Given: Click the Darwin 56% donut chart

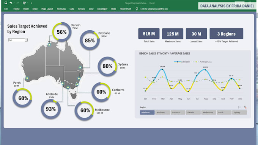Looking at the screenshot, I should point(62,32).
